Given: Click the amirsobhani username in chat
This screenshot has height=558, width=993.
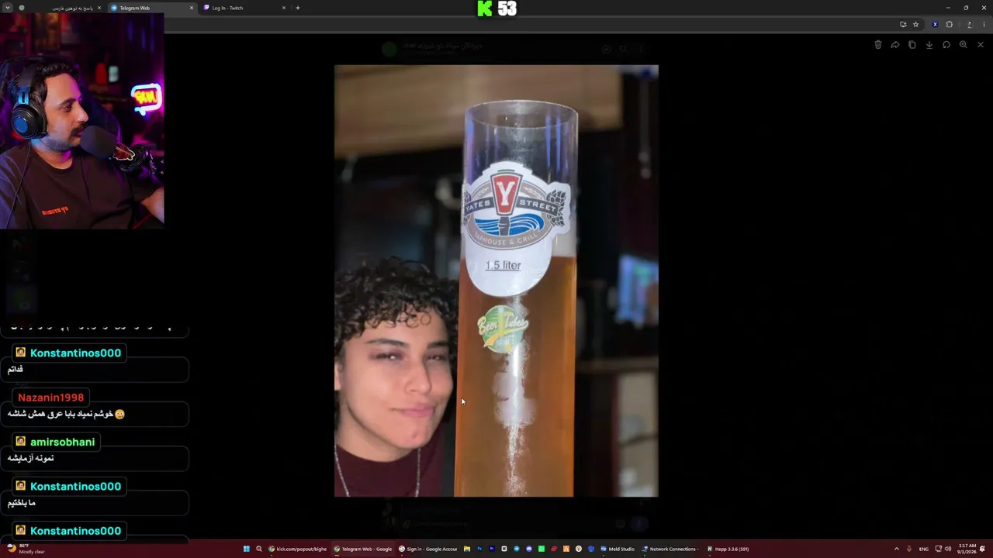Looking at the screenshot, I should click(x=62, y=443).
